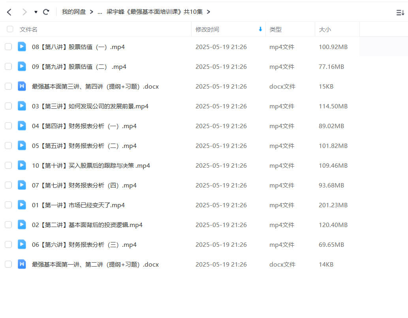Screen dimensions: 408x318
Task: Refresh the file list
Action: 46,12
